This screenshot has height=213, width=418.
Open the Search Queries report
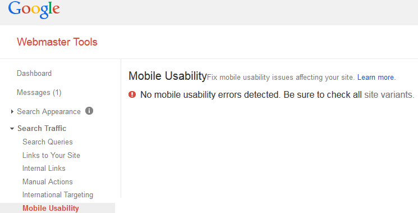(48, 142)
